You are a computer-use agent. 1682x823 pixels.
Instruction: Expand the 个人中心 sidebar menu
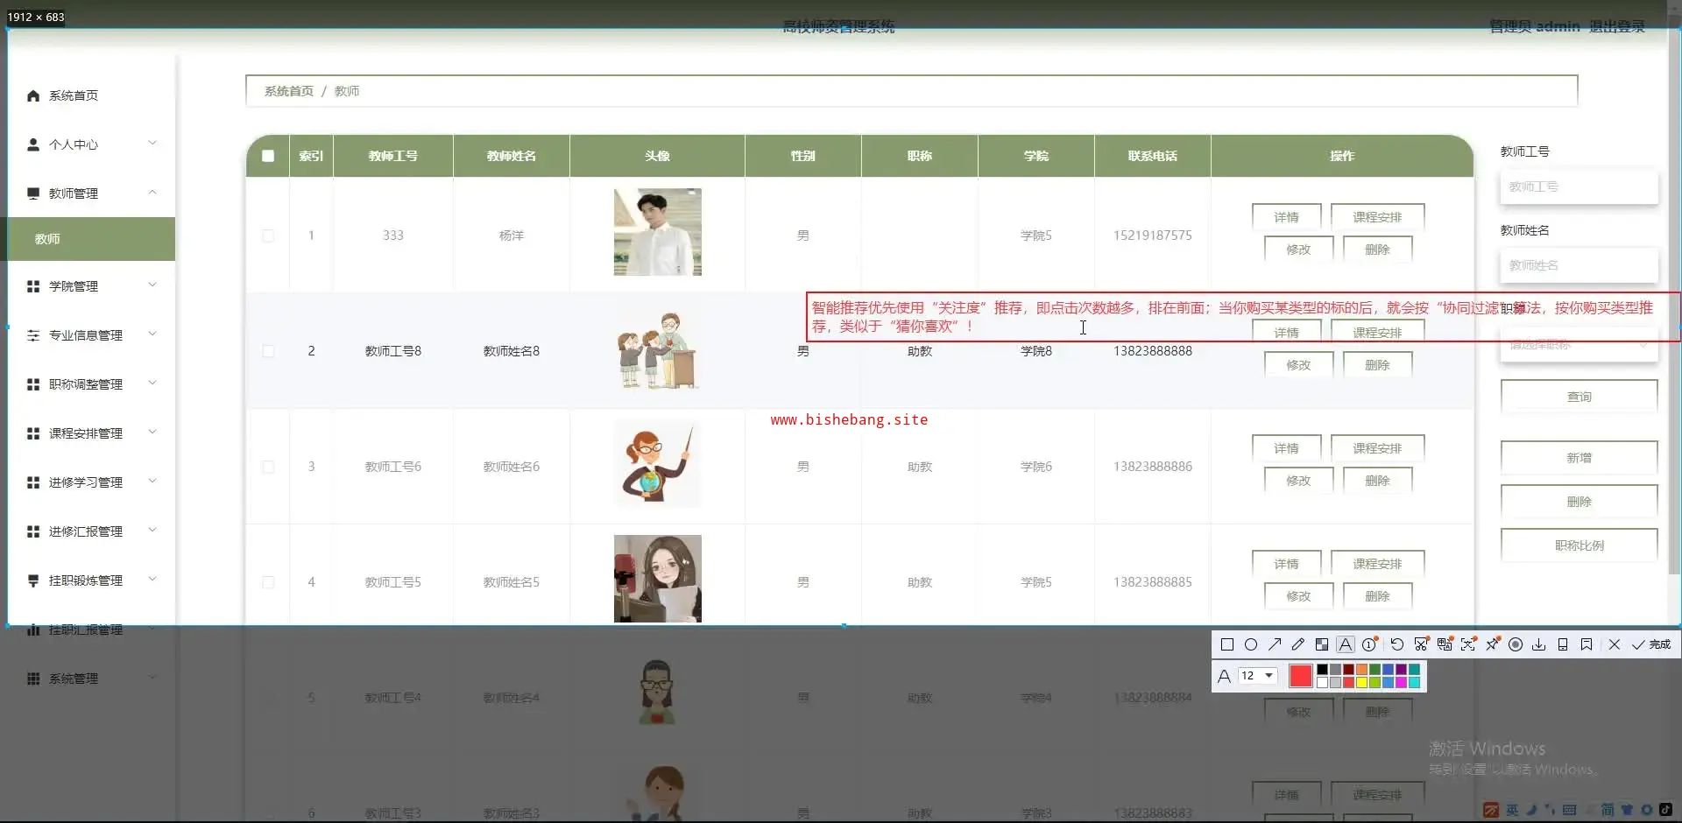pos(92,144)
